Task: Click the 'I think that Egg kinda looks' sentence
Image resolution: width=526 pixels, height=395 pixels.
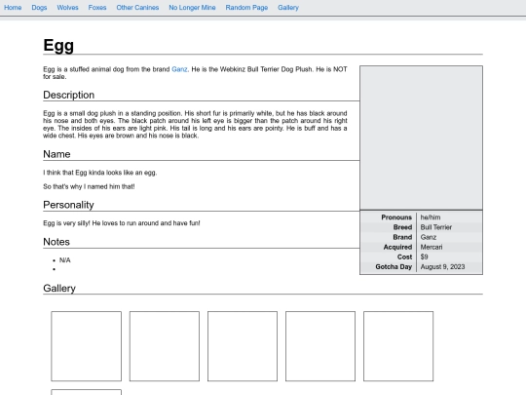Action: coord(100,173)
